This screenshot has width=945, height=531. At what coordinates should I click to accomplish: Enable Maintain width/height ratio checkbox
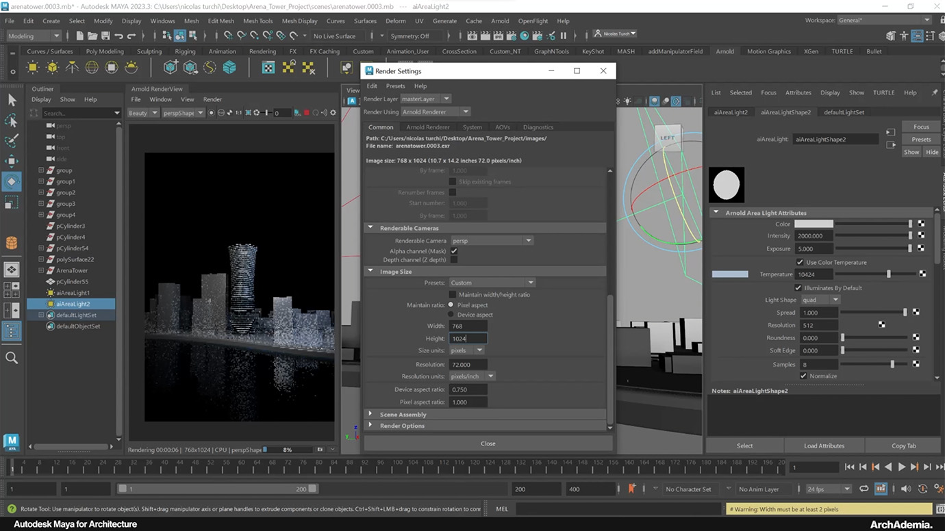[452, 294]
